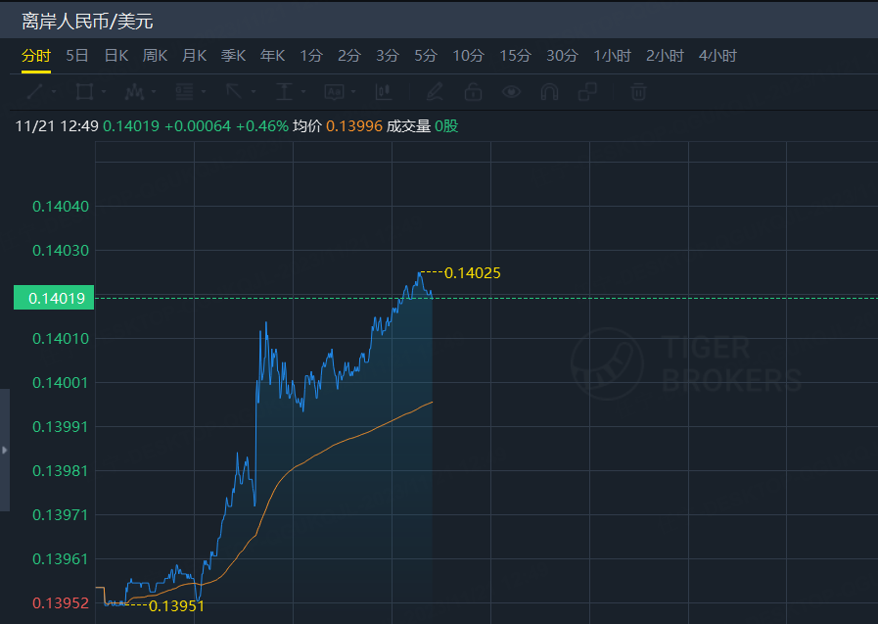Select the 1小时 interval tab
This screenshot has height=624, width=878.
[x=613, y=56]
